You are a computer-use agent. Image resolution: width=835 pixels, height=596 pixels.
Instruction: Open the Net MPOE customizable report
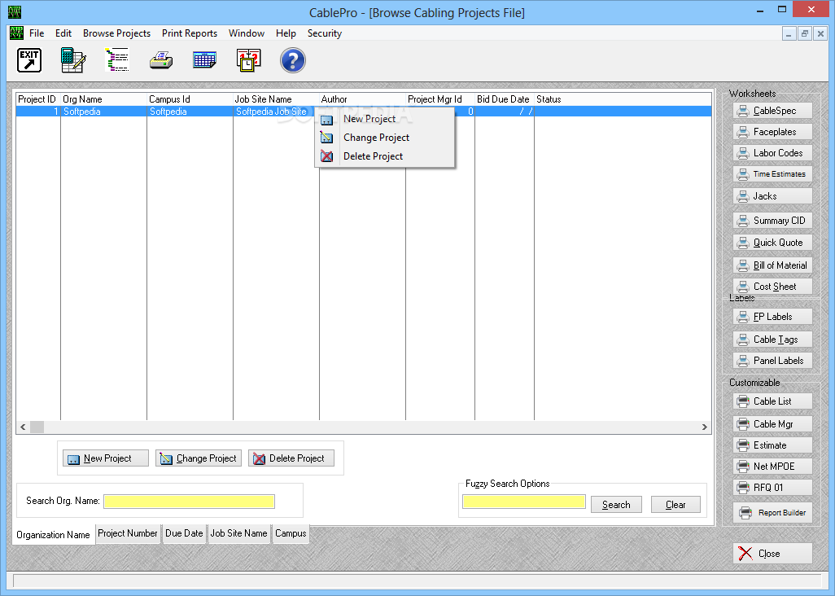click(x=772, y=467)
